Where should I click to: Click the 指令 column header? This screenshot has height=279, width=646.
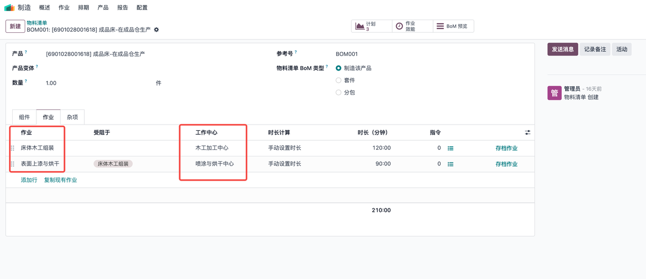point(435,133)
